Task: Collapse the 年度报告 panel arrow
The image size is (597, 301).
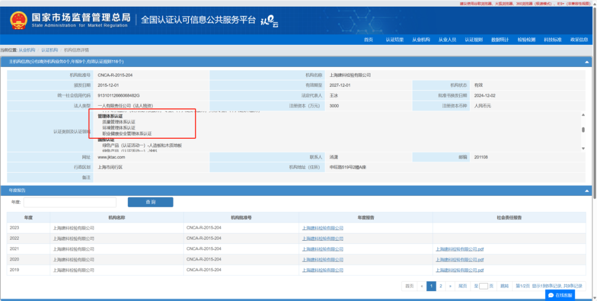Action: coord(586,190)
